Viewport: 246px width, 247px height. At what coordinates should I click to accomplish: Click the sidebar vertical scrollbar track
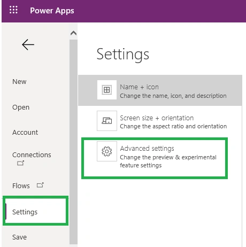pos(73,142)
